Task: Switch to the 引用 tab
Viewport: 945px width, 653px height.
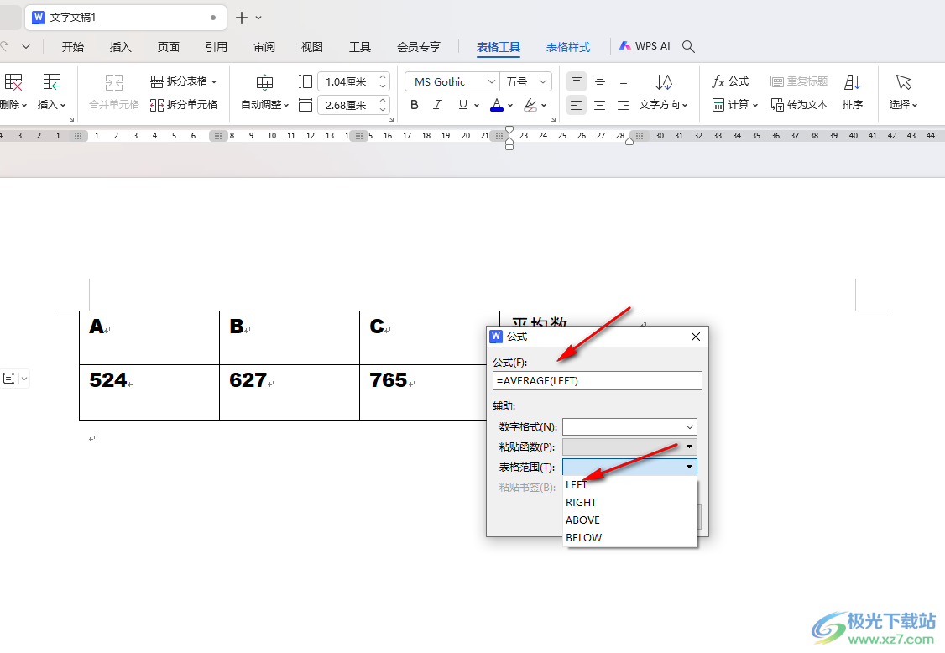Action: point(217,46)
